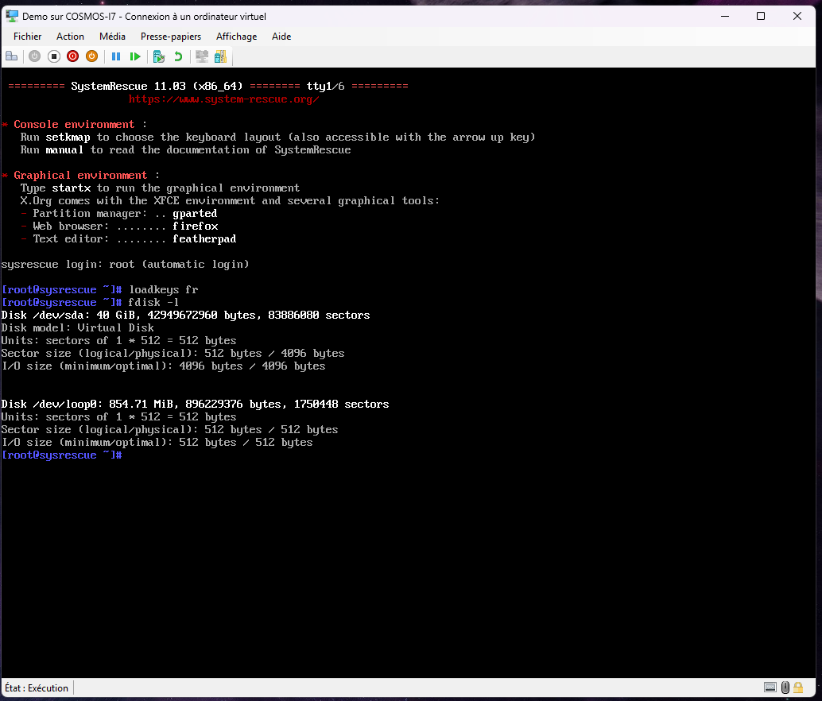Open the Presse-papiers menu
The image size is (822, 701).
coord(171,37)
